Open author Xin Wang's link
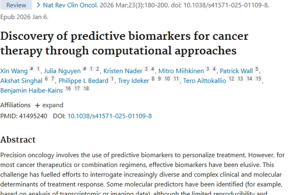The height and width of the screenshot is (195, 292). pyautogui.click(x=14, y=71)
